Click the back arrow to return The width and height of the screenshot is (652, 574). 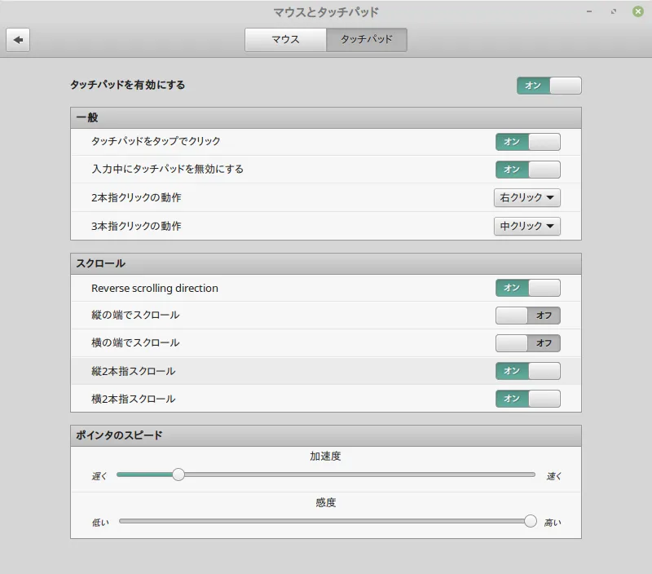[x=18, y=39]
